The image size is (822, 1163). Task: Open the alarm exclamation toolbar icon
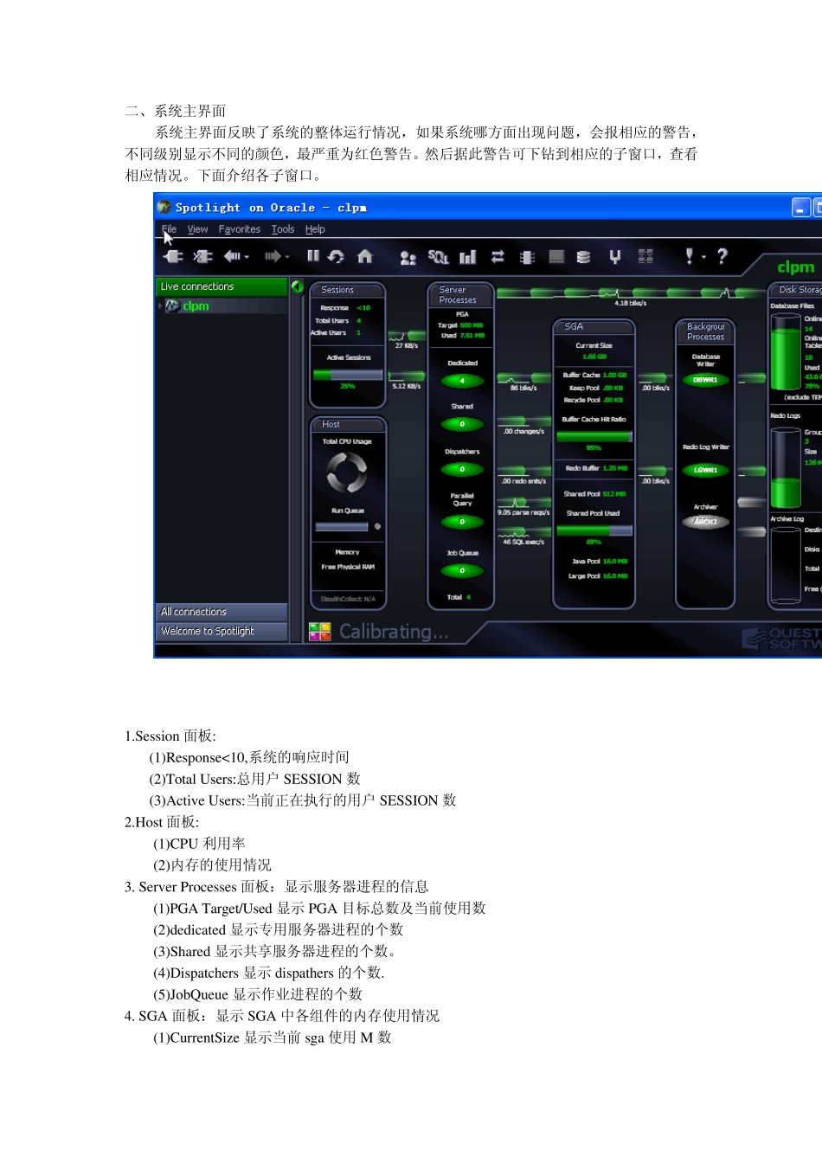click(x=690, y=256)
